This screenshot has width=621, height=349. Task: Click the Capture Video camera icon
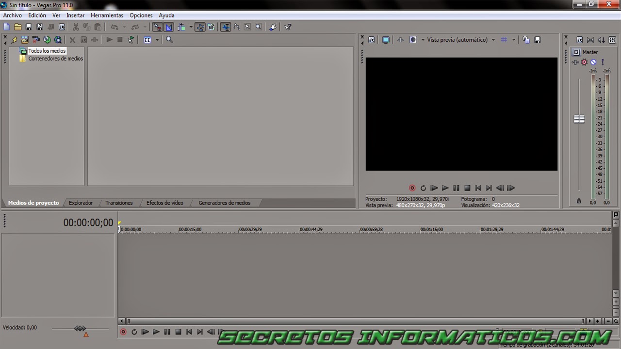(36, 40)
